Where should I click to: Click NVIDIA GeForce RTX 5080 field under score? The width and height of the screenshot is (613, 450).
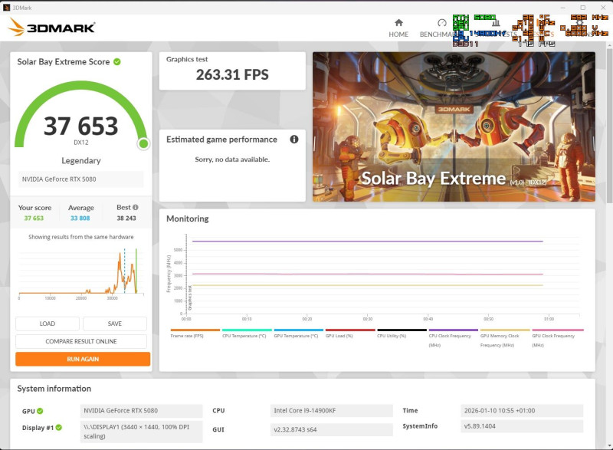[x=80, y=179]
